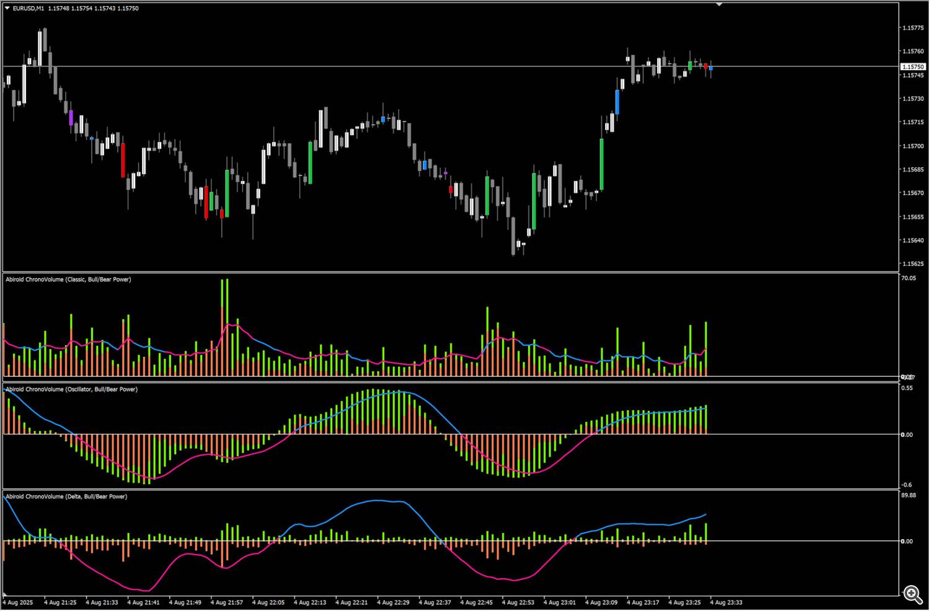
Task: Click the chart shift marker triangle at top
Action: point(719,4)
